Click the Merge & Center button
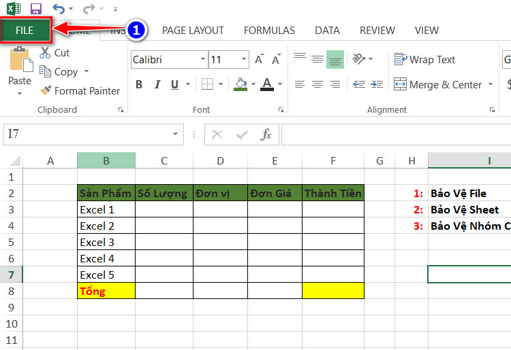This screenshot has width=511, height=350. (437, 84)
